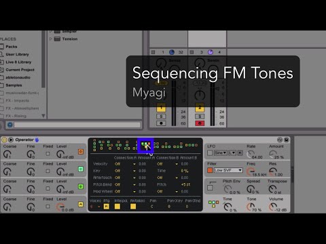
Task: Open Velocity Connection B dropdown
Action: pos(168,164)
